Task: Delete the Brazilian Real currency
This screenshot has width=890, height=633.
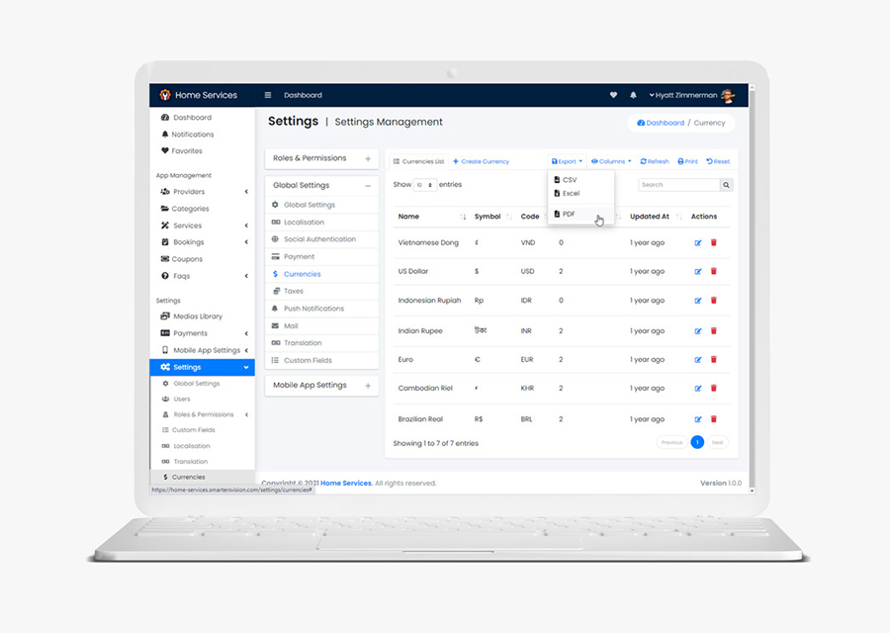Action: [x=713, y=419]
